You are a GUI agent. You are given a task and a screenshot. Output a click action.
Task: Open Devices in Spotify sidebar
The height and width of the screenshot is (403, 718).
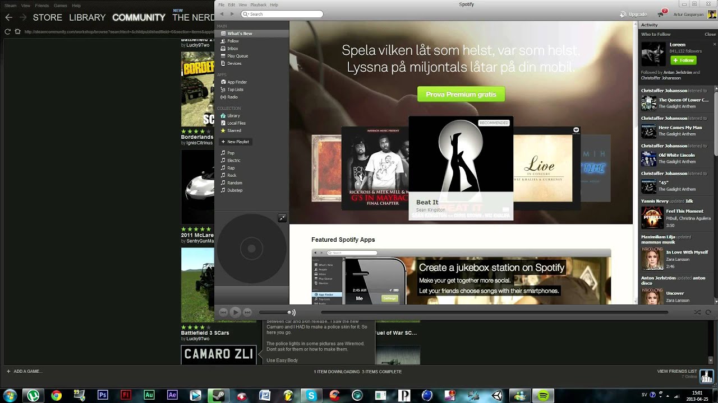[251, 63]
